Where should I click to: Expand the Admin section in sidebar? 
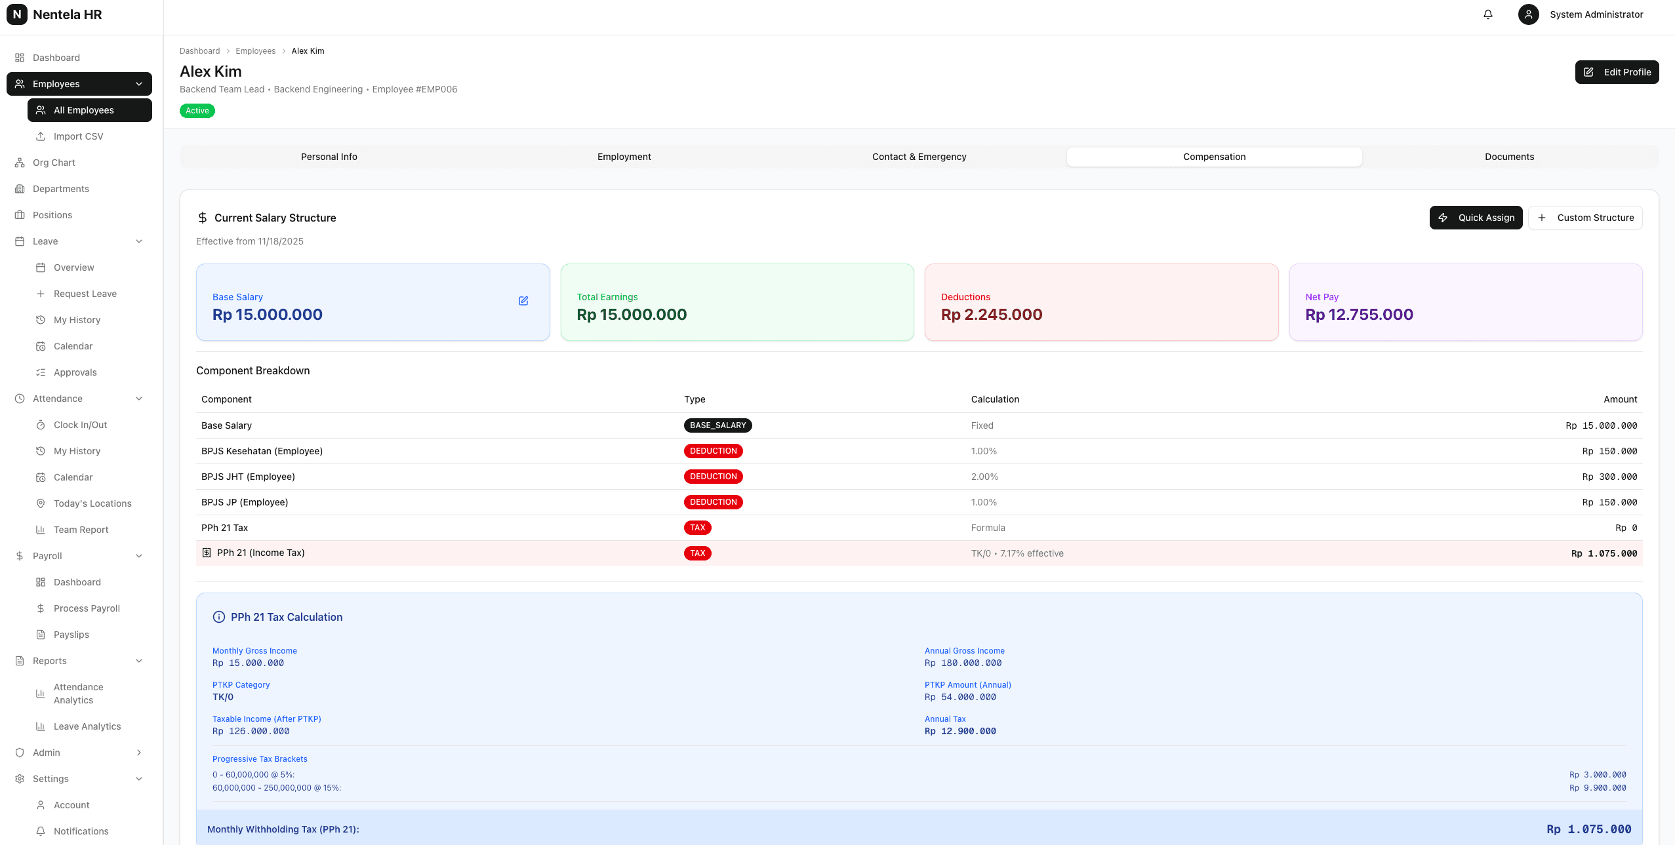coord(138,752)
